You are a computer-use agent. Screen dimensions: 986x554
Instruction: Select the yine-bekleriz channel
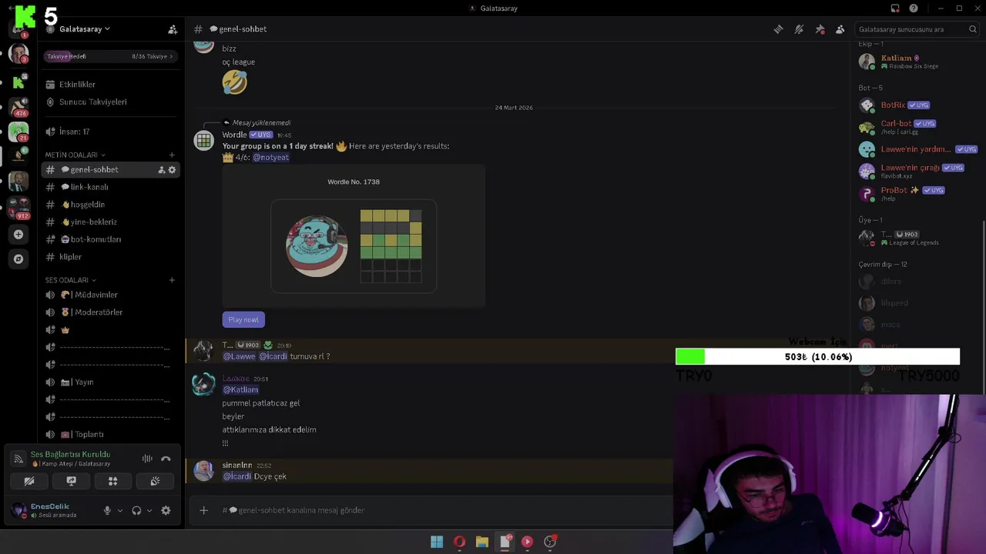point(110,222)
